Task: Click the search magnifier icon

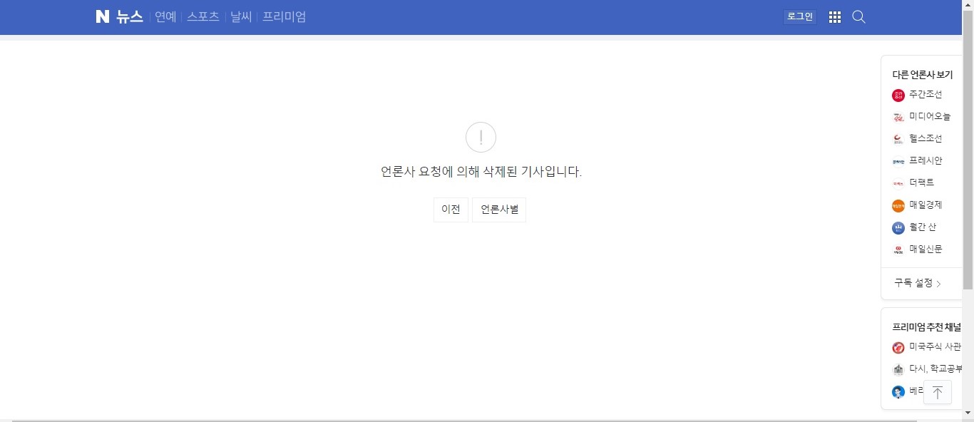Action: pyautogui.click(x=858, y=17)
